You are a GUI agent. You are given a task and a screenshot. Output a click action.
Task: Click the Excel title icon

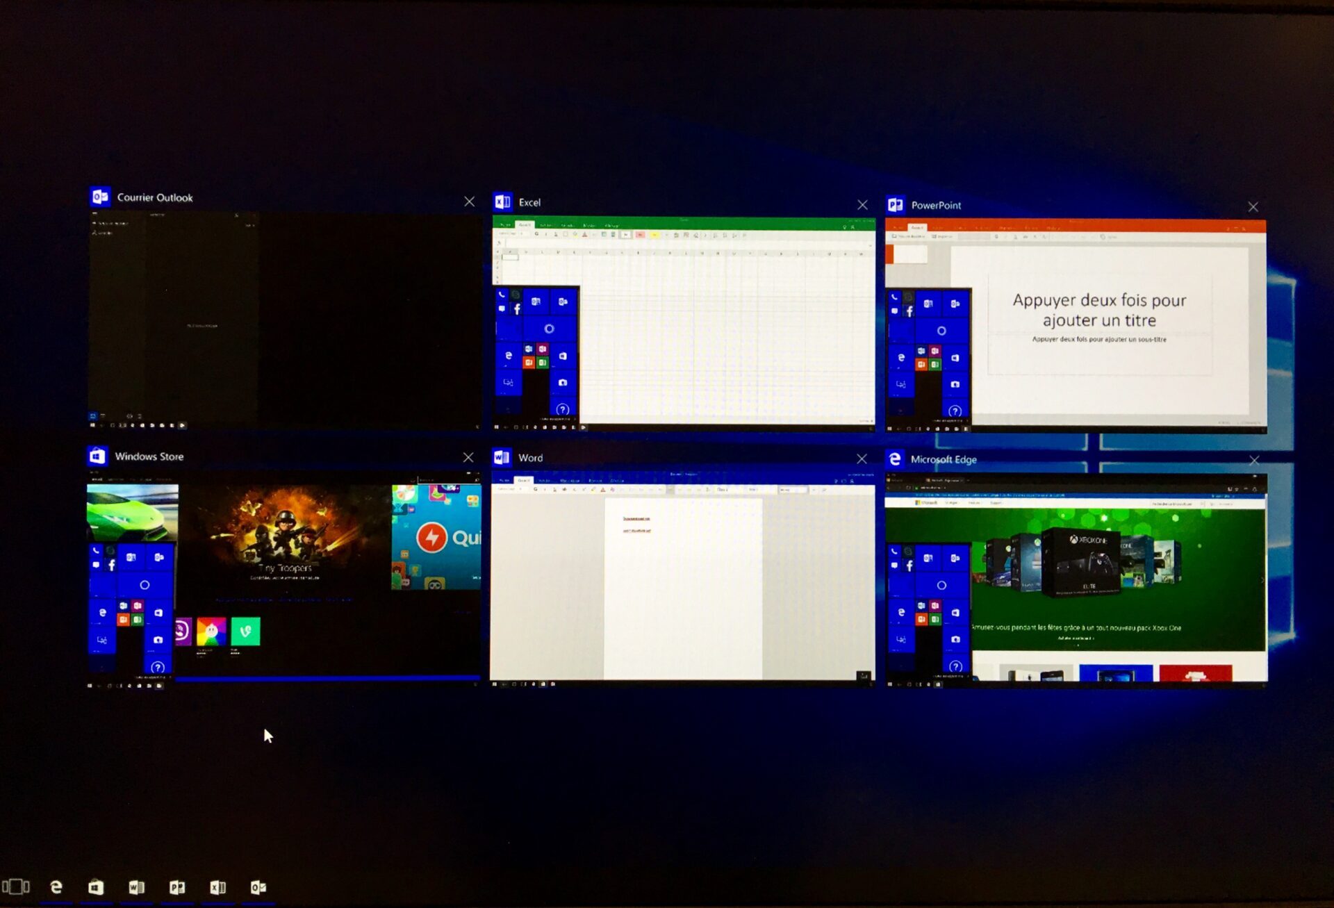pos(502,201)
